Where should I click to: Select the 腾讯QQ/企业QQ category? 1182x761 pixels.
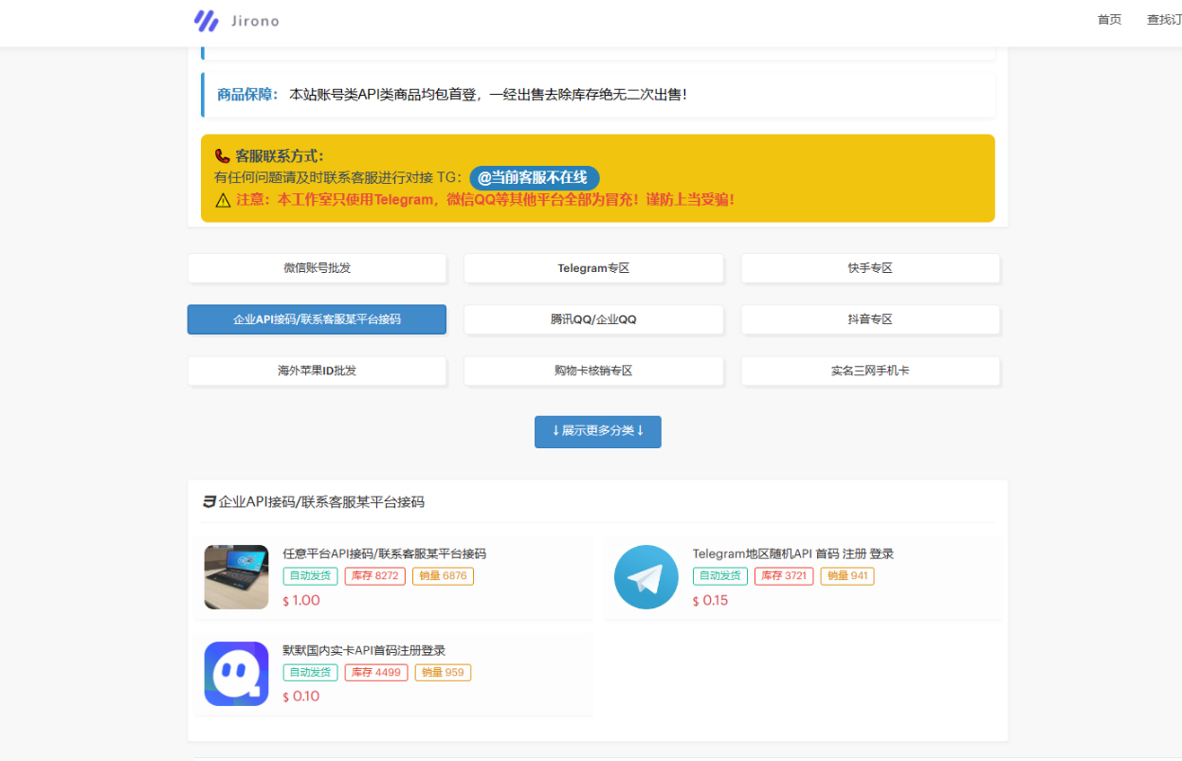click(x=593, y=319)
